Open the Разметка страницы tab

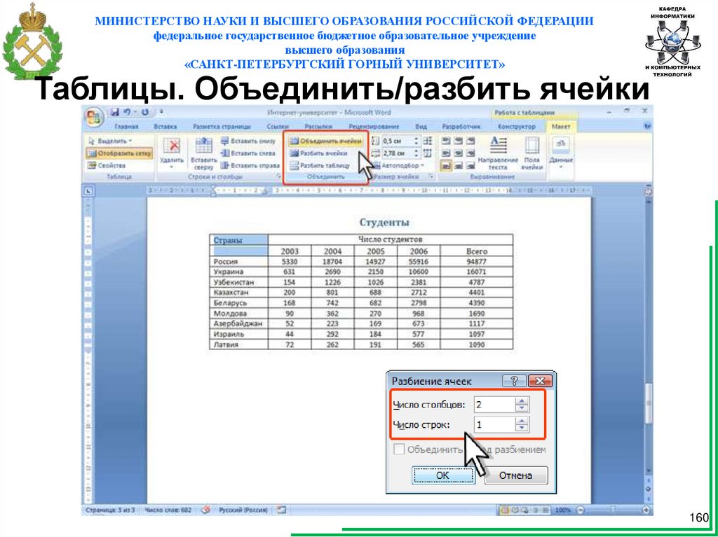click(x=222, y=126)
